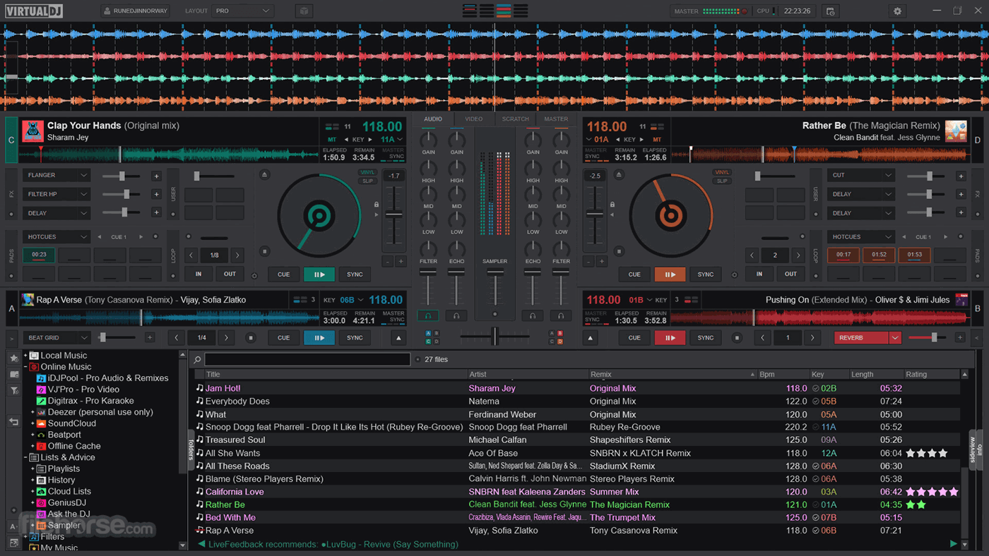Click the back arrow icon above the browser sidebar
The image size is (989, 556).
click(x=13, y=421)
